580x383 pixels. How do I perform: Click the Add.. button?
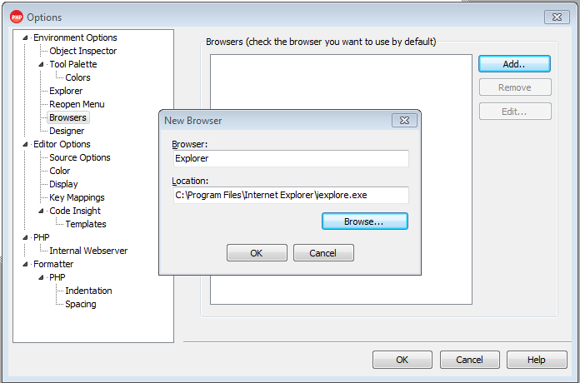[x=514, y=64]
